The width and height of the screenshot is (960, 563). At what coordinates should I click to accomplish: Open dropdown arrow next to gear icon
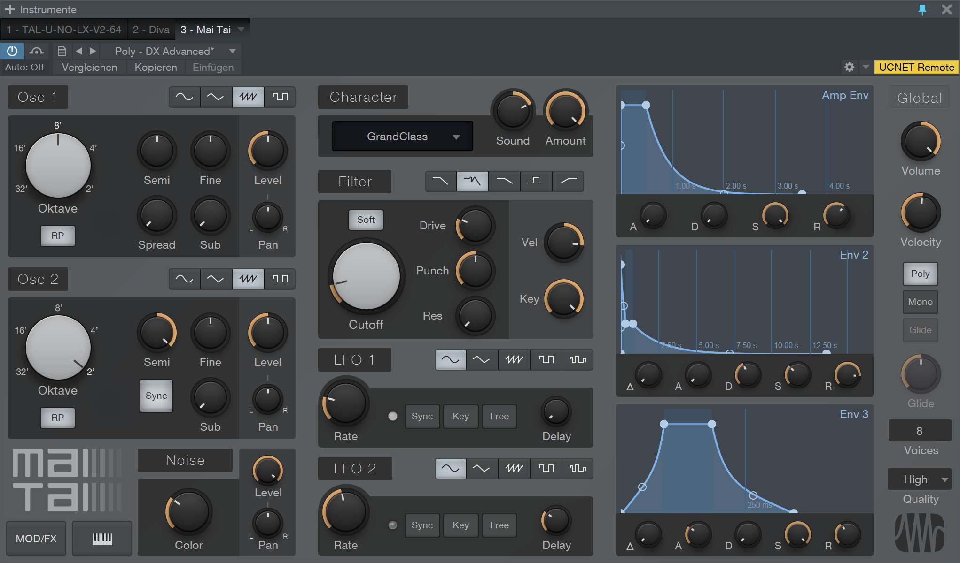(x=866, y=67)
